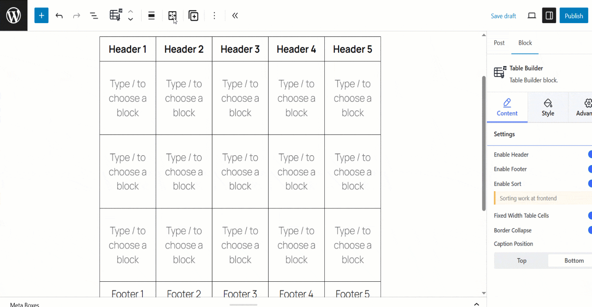Toggle Fixed Width Table Cells off
The width and height of the screenshot is (592, 307).
(x=590, y=215)
